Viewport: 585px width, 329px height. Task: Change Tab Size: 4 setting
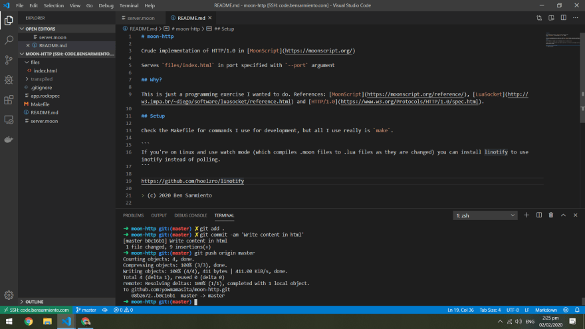490,310
